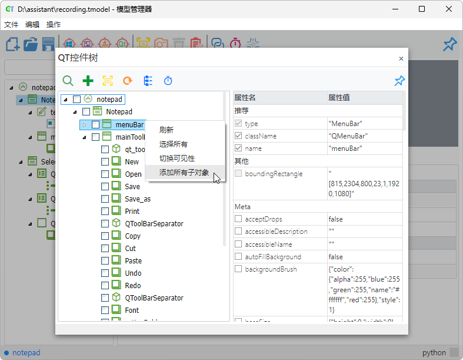Choose 添加所有子对象 from the context menu
Viewport: 463px width, 360px height.
pyautogui.click(x=184, y=173)
